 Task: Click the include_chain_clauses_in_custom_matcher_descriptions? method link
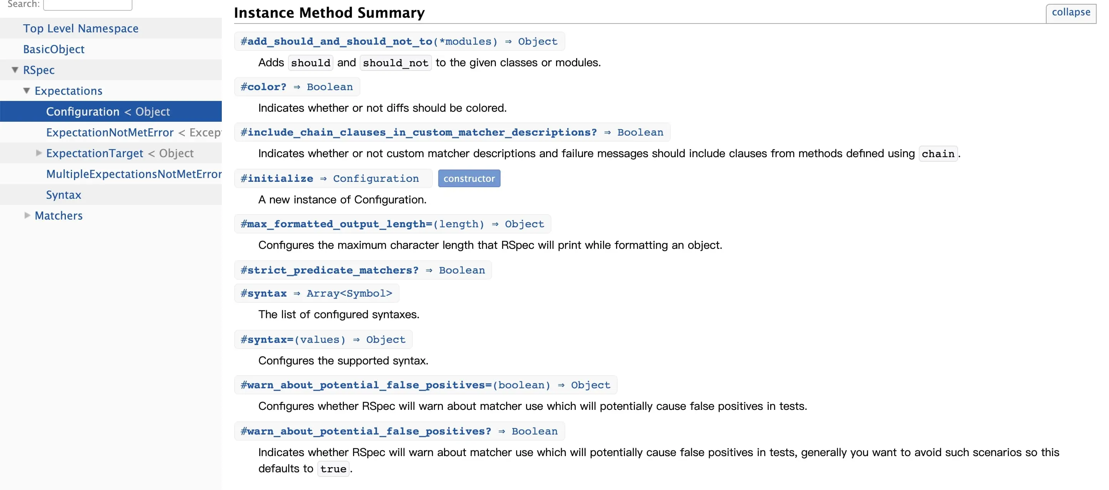pos(417,132)
